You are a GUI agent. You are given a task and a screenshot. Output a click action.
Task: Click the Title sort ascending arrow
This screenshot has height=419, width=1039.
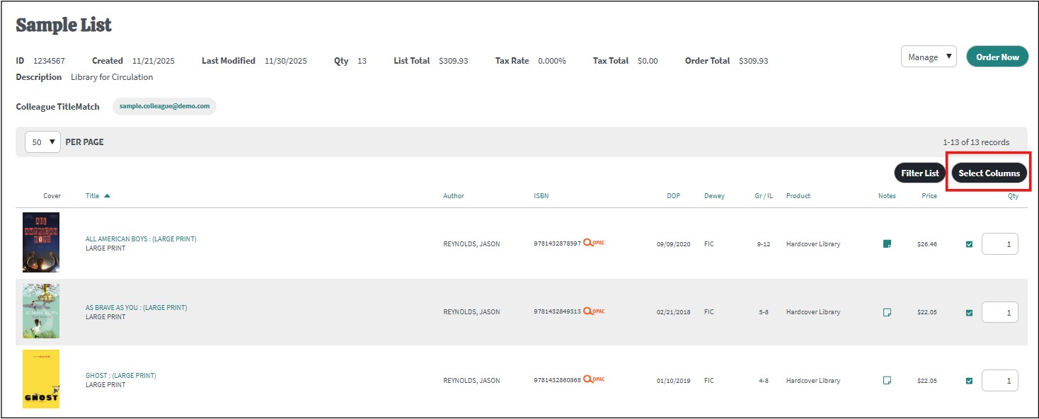click(107, 196)
